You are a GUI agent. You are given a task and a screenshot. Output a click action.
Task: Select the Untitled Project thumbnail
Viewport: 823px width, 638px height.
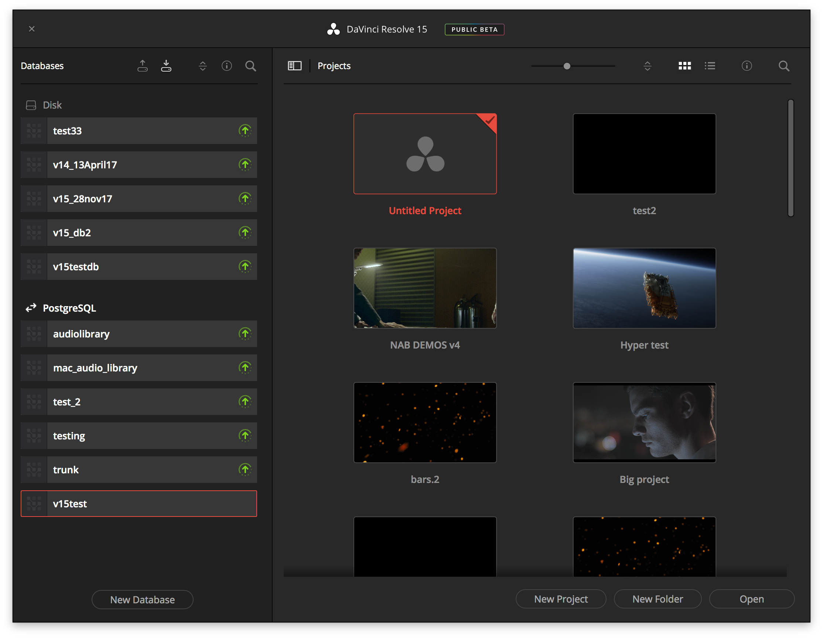425,154
